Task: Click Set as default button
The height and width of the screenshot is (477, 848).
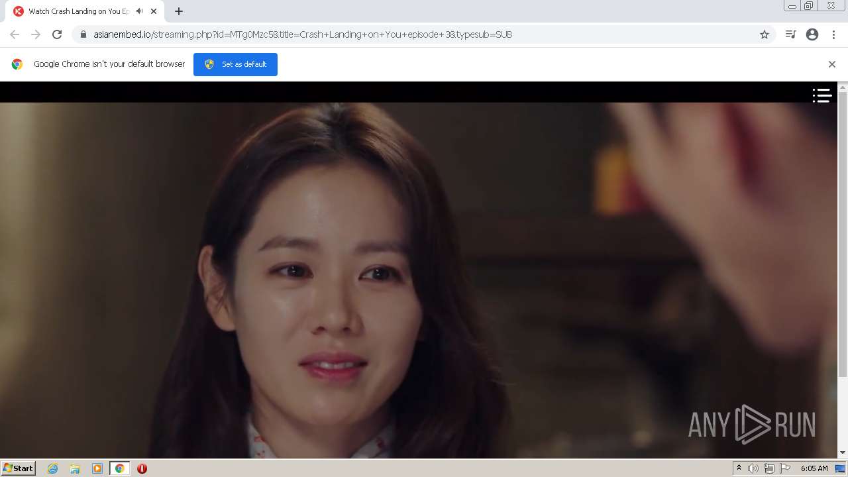Action: pyautogui.click(x=235, y=64)
